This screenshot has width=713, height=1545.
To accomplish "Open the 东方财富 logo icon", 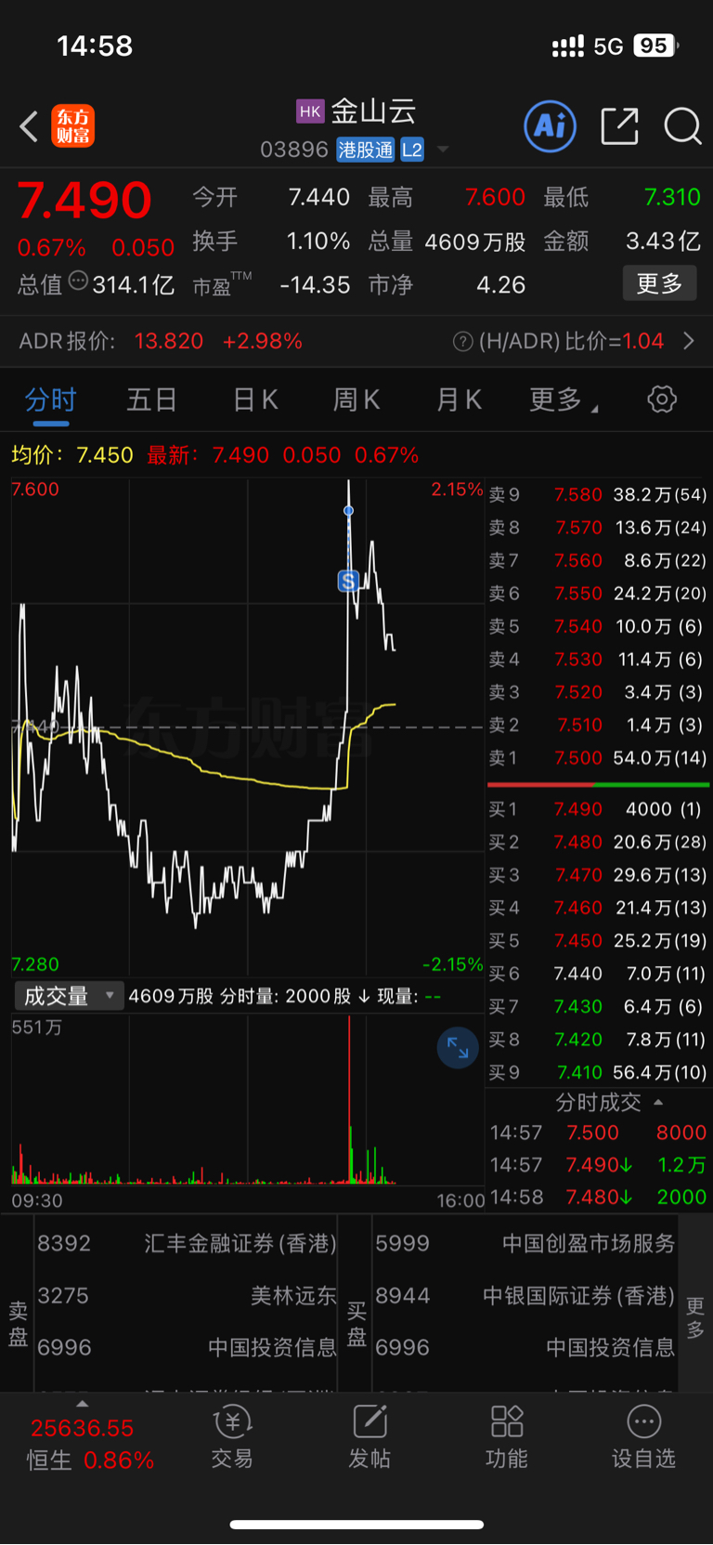I will click(x=73, y=126).
